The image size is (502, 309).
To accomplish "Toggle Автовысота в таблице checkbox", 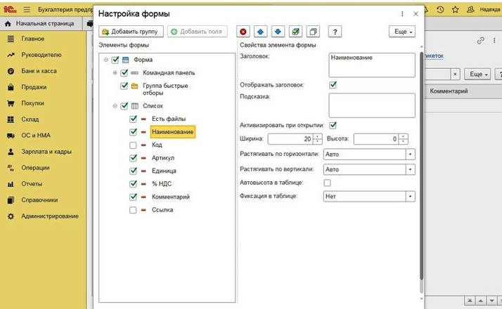I will pos(327,183).
